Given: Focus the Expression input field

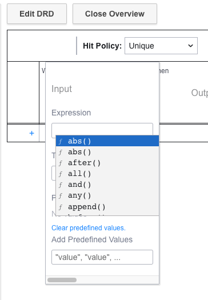Looking at the screenshot, I should click(102, 129).
